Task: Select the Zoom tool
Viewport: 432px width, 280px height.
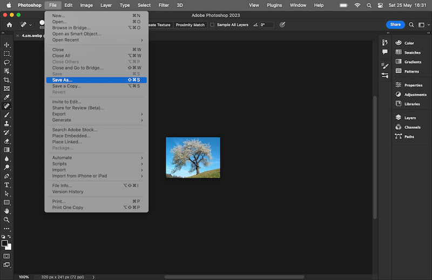Action: (x=6, y=220)
